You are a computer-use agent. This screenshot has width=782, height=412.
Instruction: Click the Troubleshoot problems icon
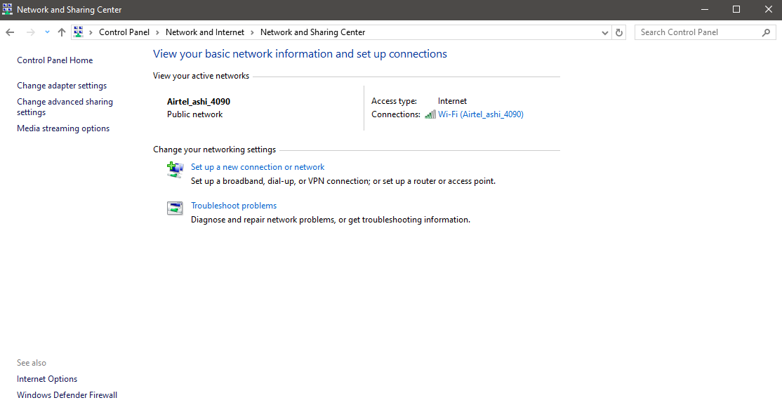[175, 208]
